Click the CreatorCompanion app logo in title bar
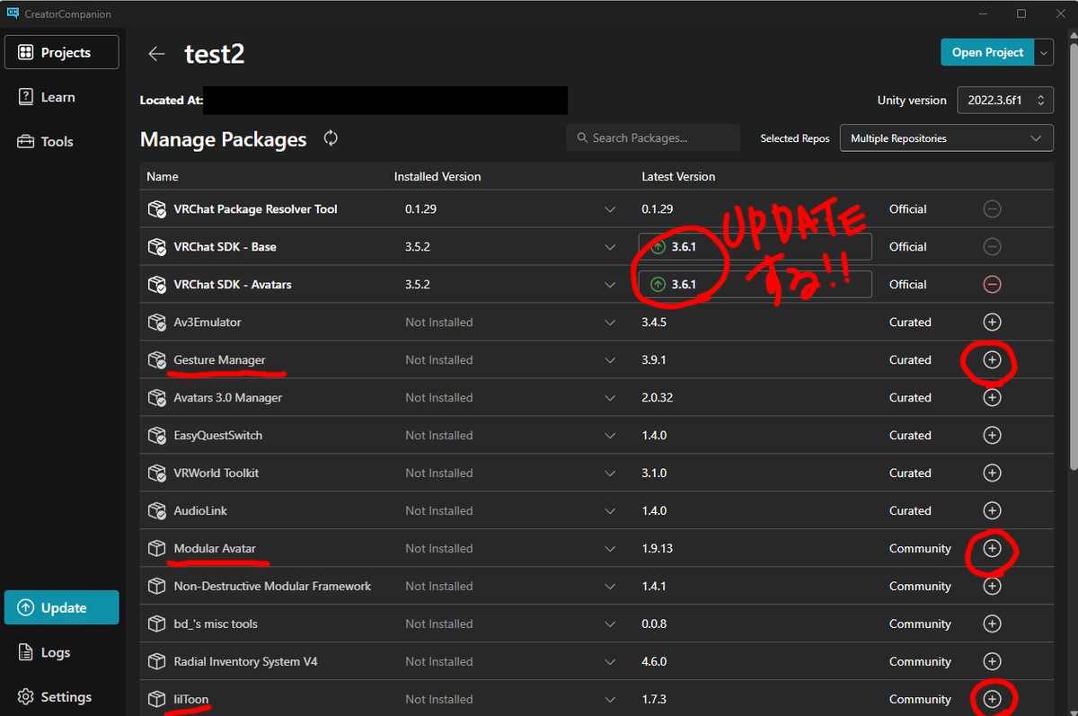 click(12, 13)
